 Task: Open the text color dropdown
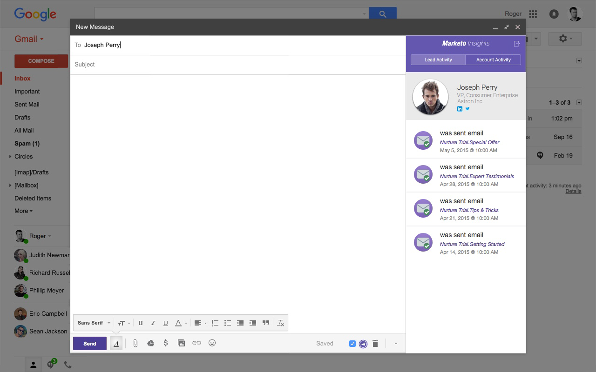point(181,323)
